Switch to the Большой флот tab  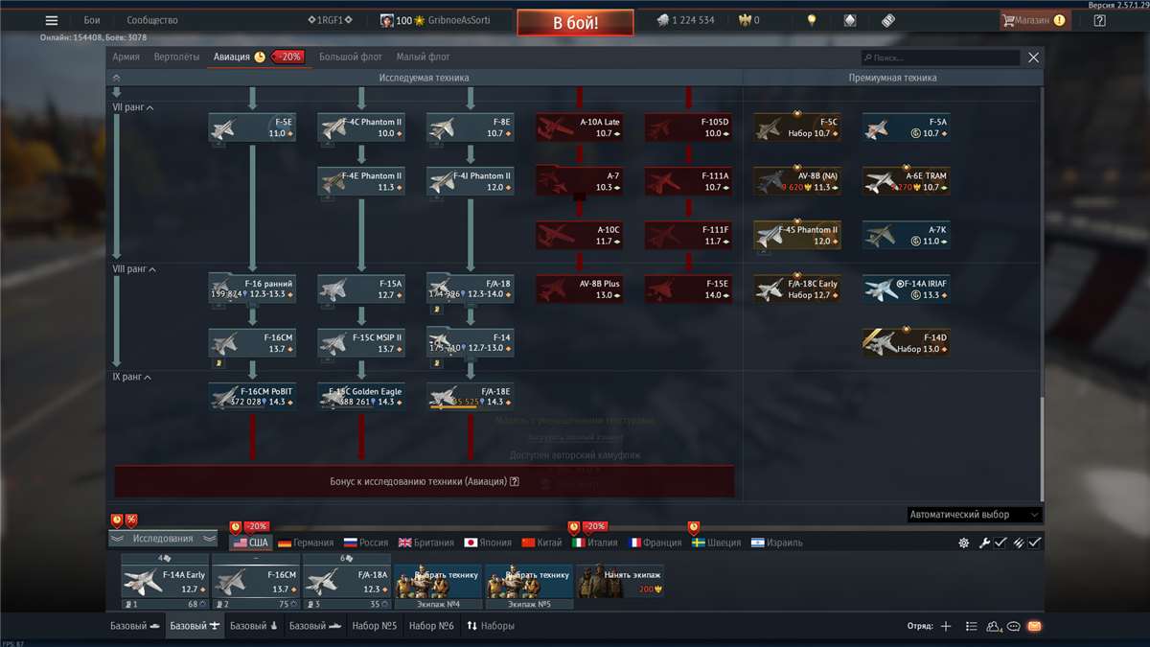tap(351, 57)
